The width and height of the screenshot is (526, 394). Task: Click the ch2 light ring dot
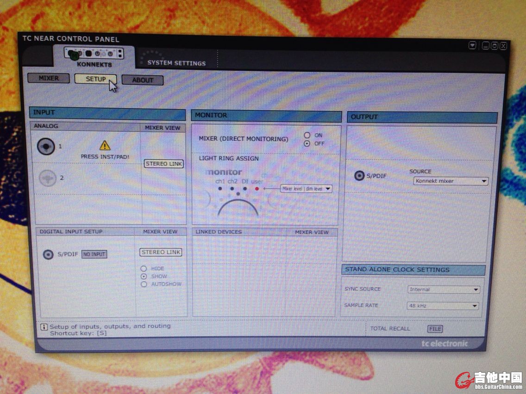(232, 189)
